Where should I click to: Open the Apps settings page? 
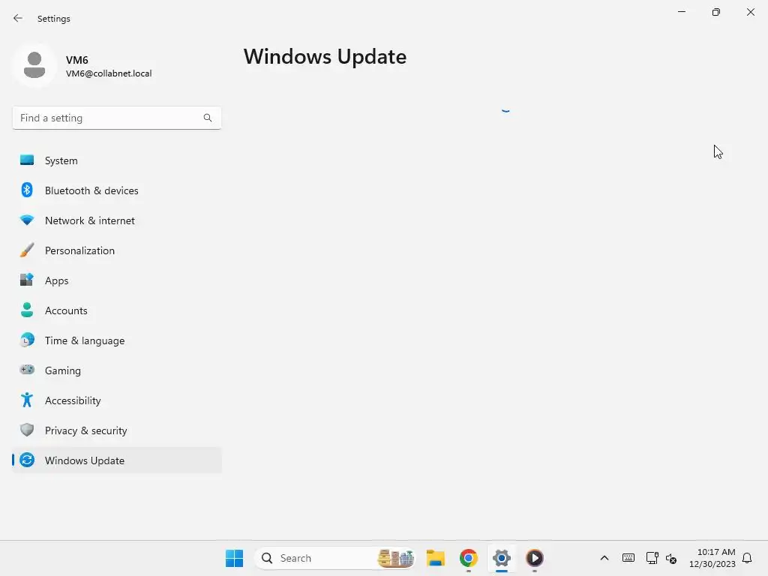click(x=116, y=280)
